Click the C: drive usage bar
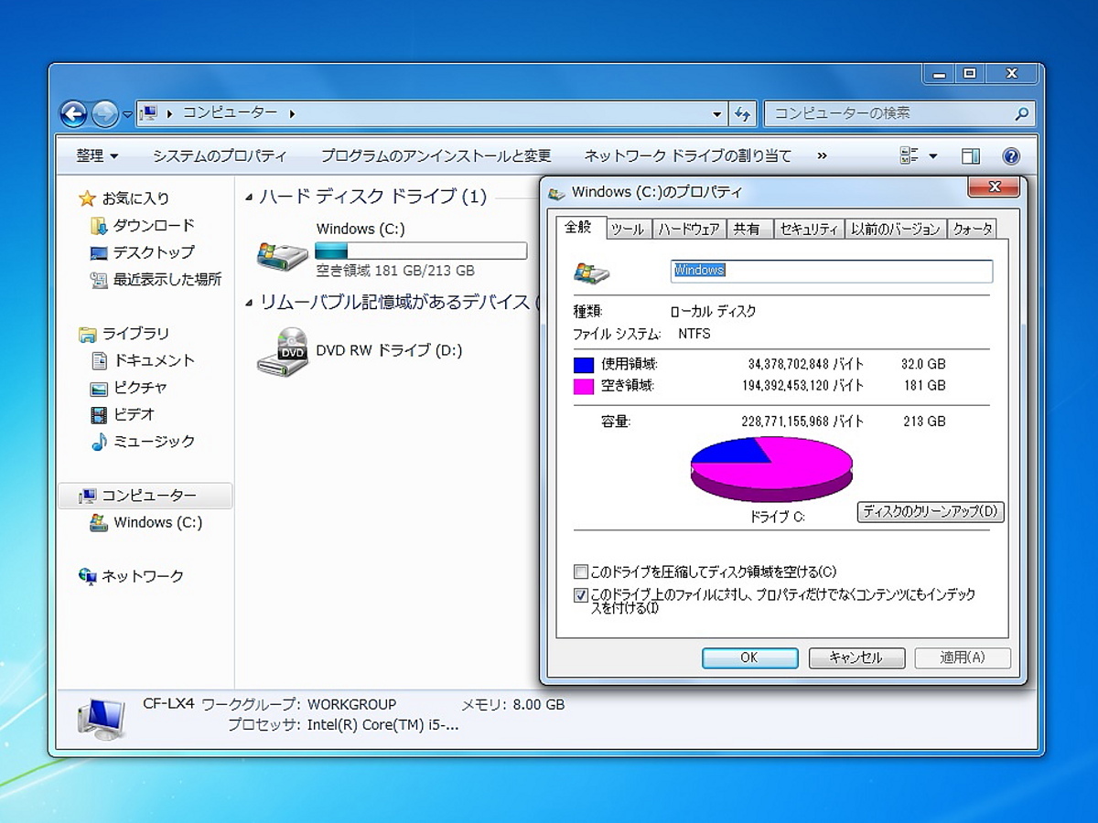 (x=421, y=251)
